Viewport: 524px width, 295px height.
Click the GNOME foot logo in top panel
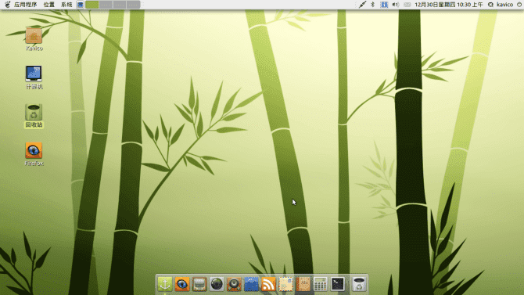pyautogui.click(x=7, y=5)
